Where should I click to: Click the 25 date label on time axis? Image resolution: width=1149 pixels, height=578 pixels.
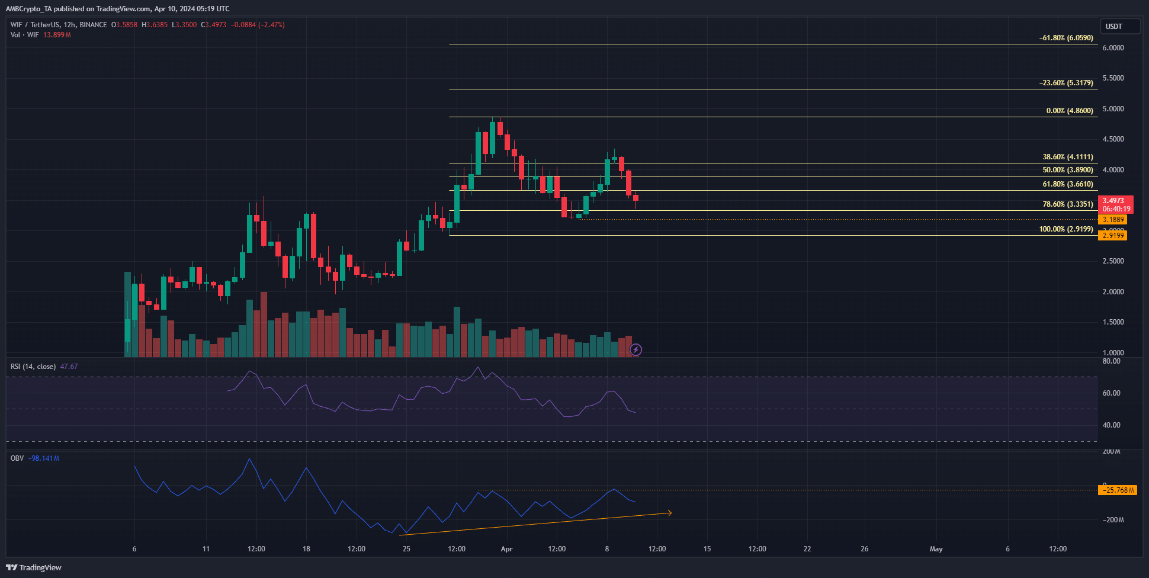click(x=406, y=549)
